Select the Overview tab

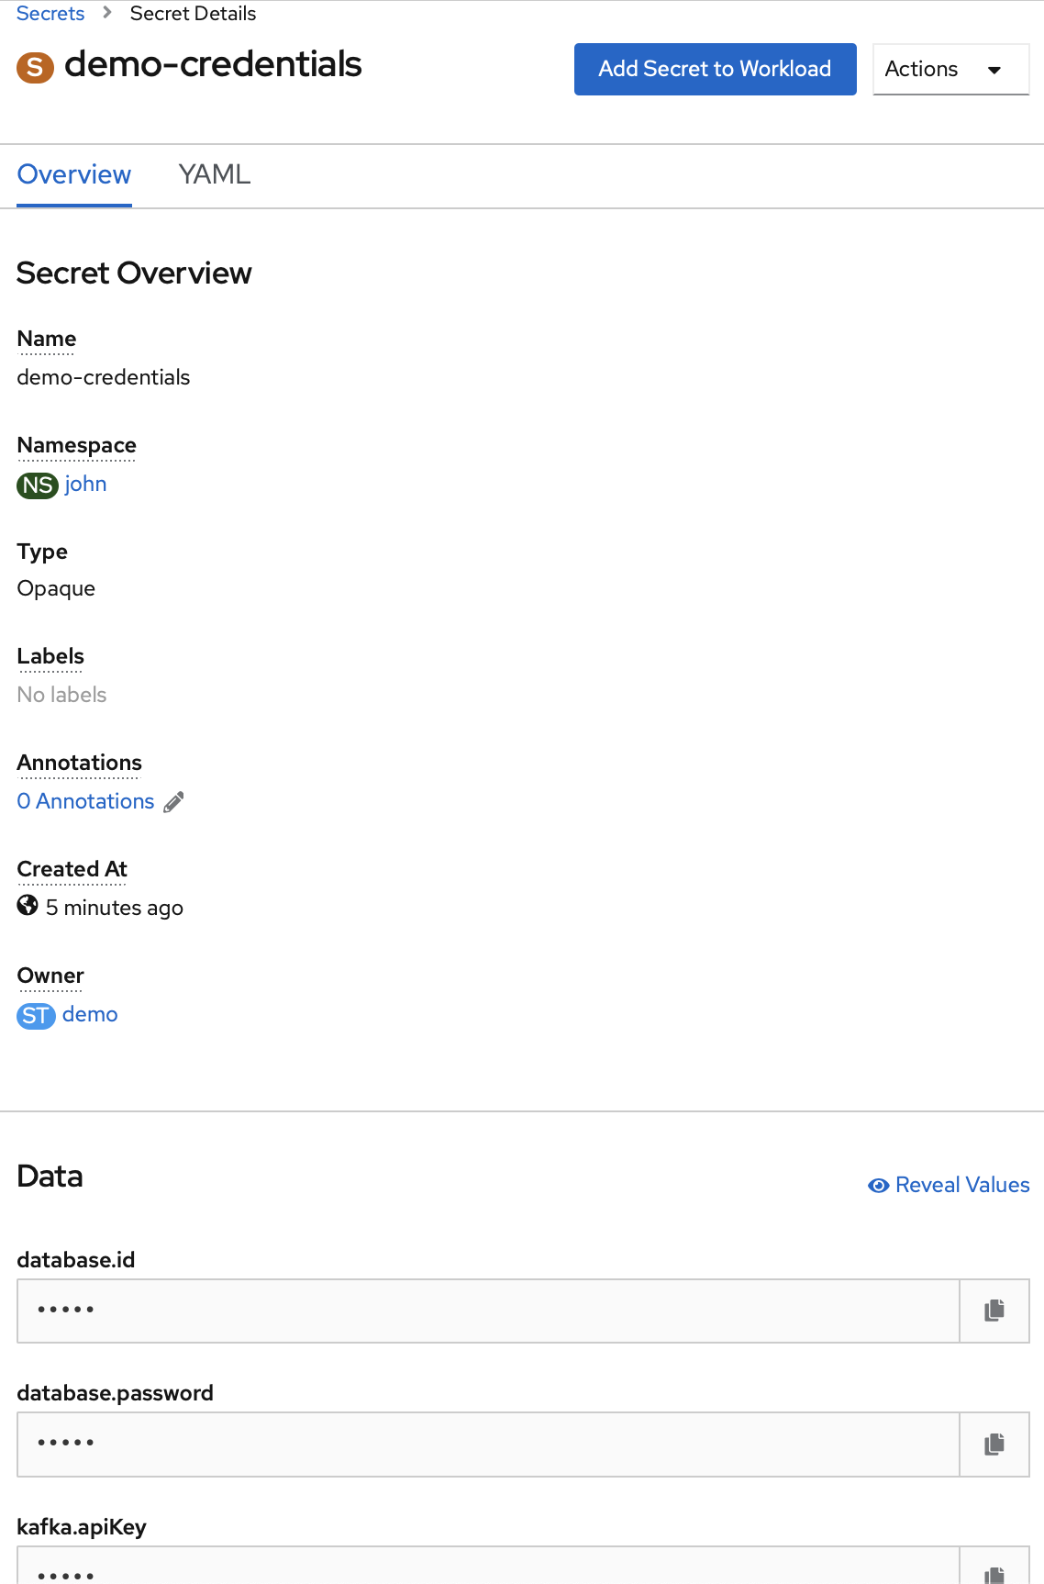[74, 174]
